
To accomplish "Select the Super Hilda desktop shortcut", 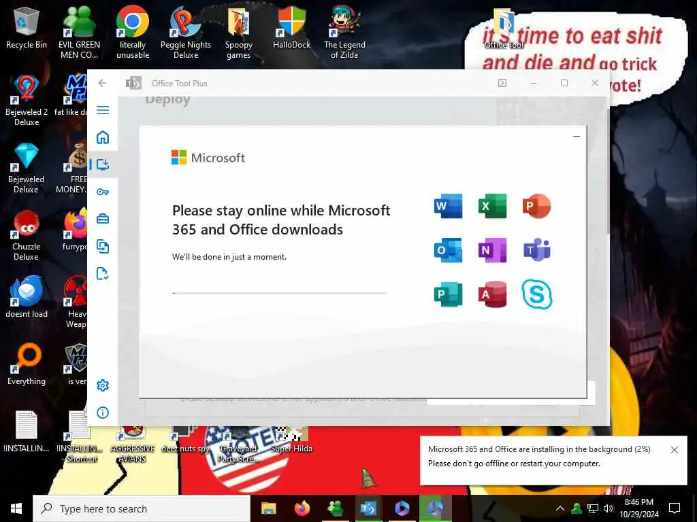I will (291, 440).
